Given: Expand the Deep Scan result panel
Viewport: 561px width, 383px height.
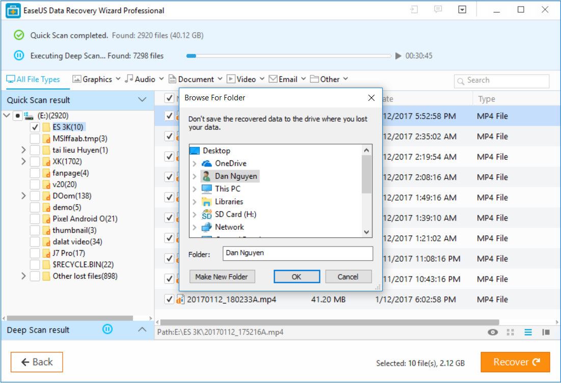Looking at the screenshot, I should pos(142,329).
